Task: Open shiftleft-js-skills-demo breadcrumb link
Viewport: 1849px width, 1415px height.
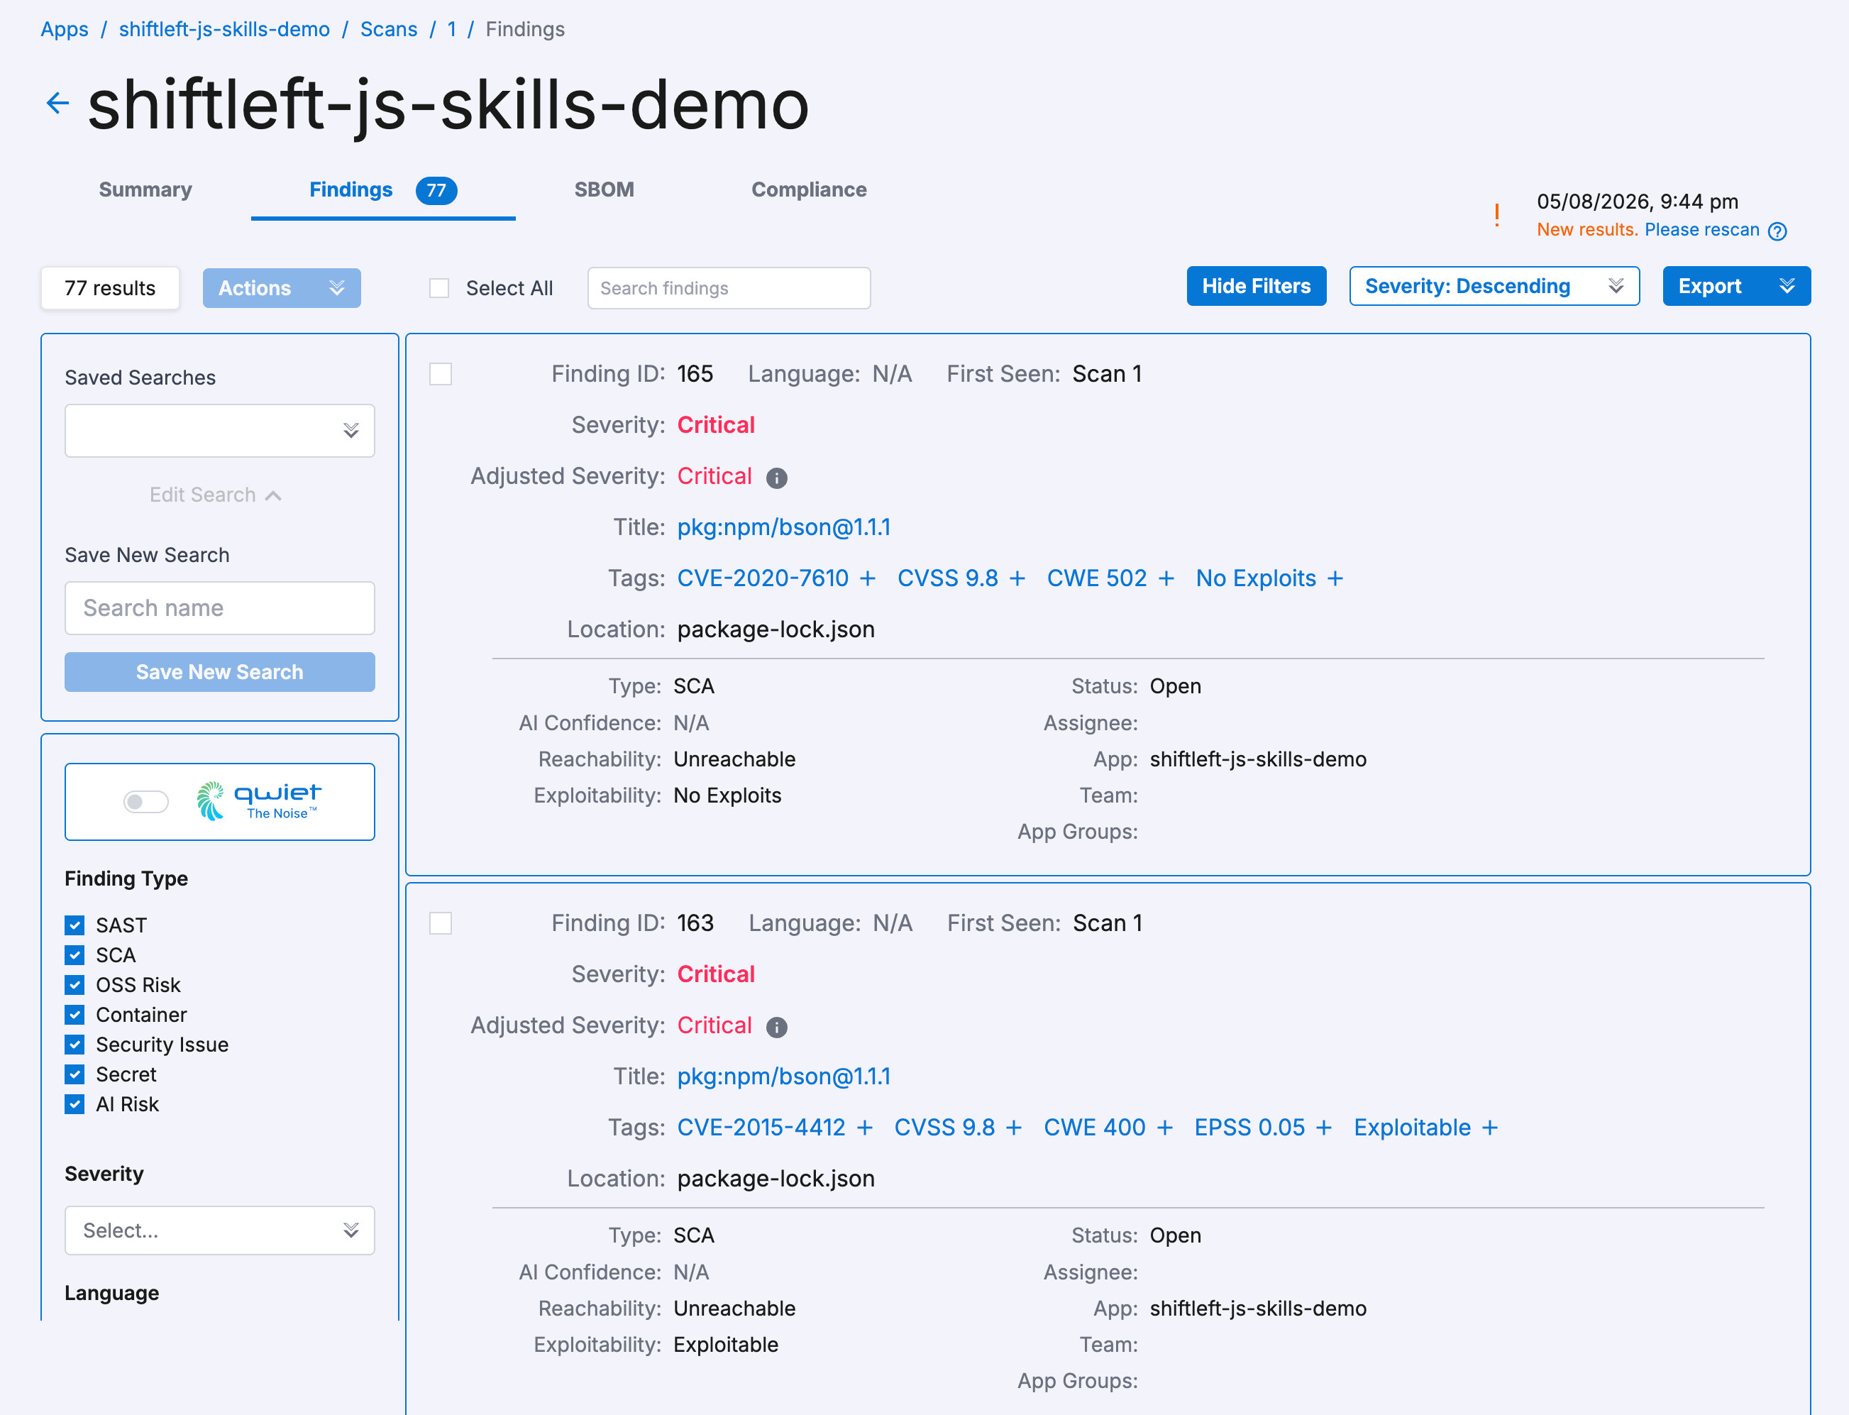Action: click(224, 30)
